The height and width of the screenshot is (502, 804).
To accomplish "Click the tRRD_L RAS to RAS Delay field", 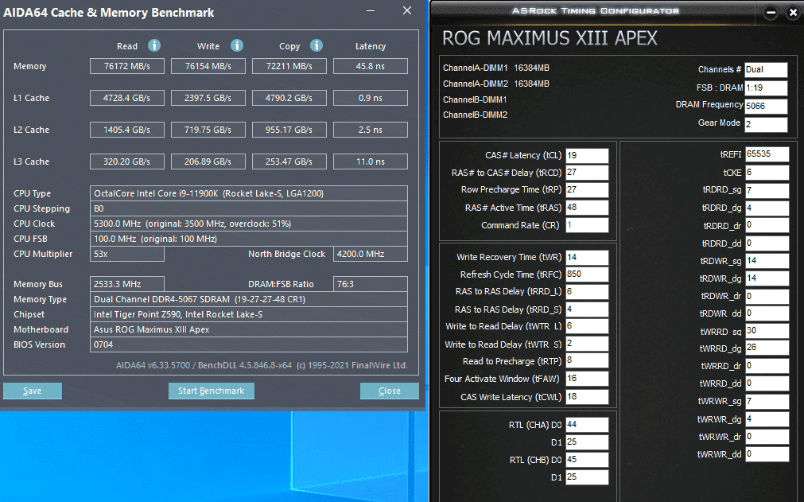I will [587, 292].
